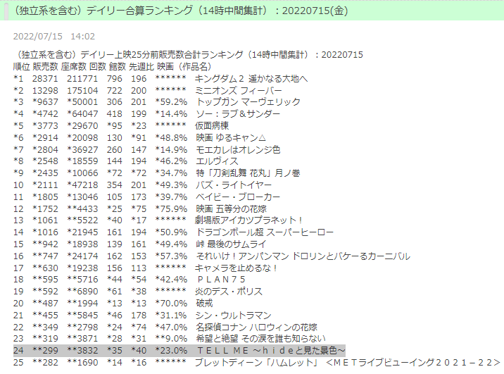504x374 pixels.
Task: Click the sales figure *2435 in rank 9
Action: 45,173
